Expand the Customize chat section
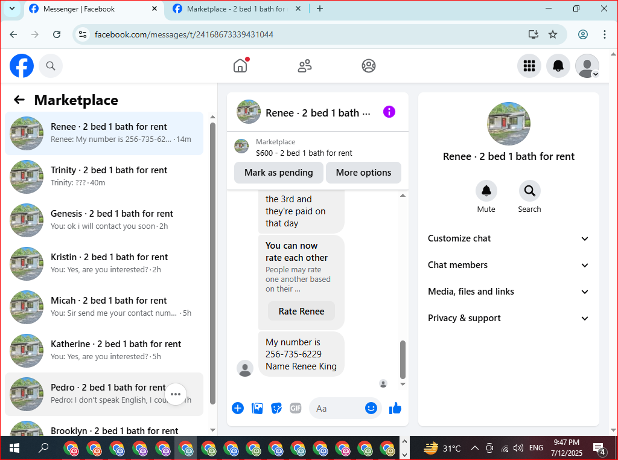The height and width of the screenshot is (460, 618). (x=508, y=238)
